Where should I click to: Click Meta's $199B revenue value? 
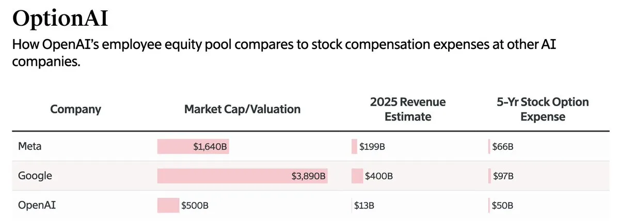pyautogui.click(x=372, y=147)
